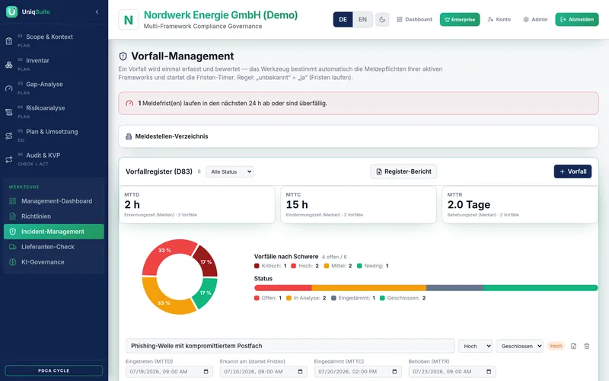Viewport: 609px width, 381px height.
Task: Click the Scope & Kontext clipboard icon
Action: (9, 41)
